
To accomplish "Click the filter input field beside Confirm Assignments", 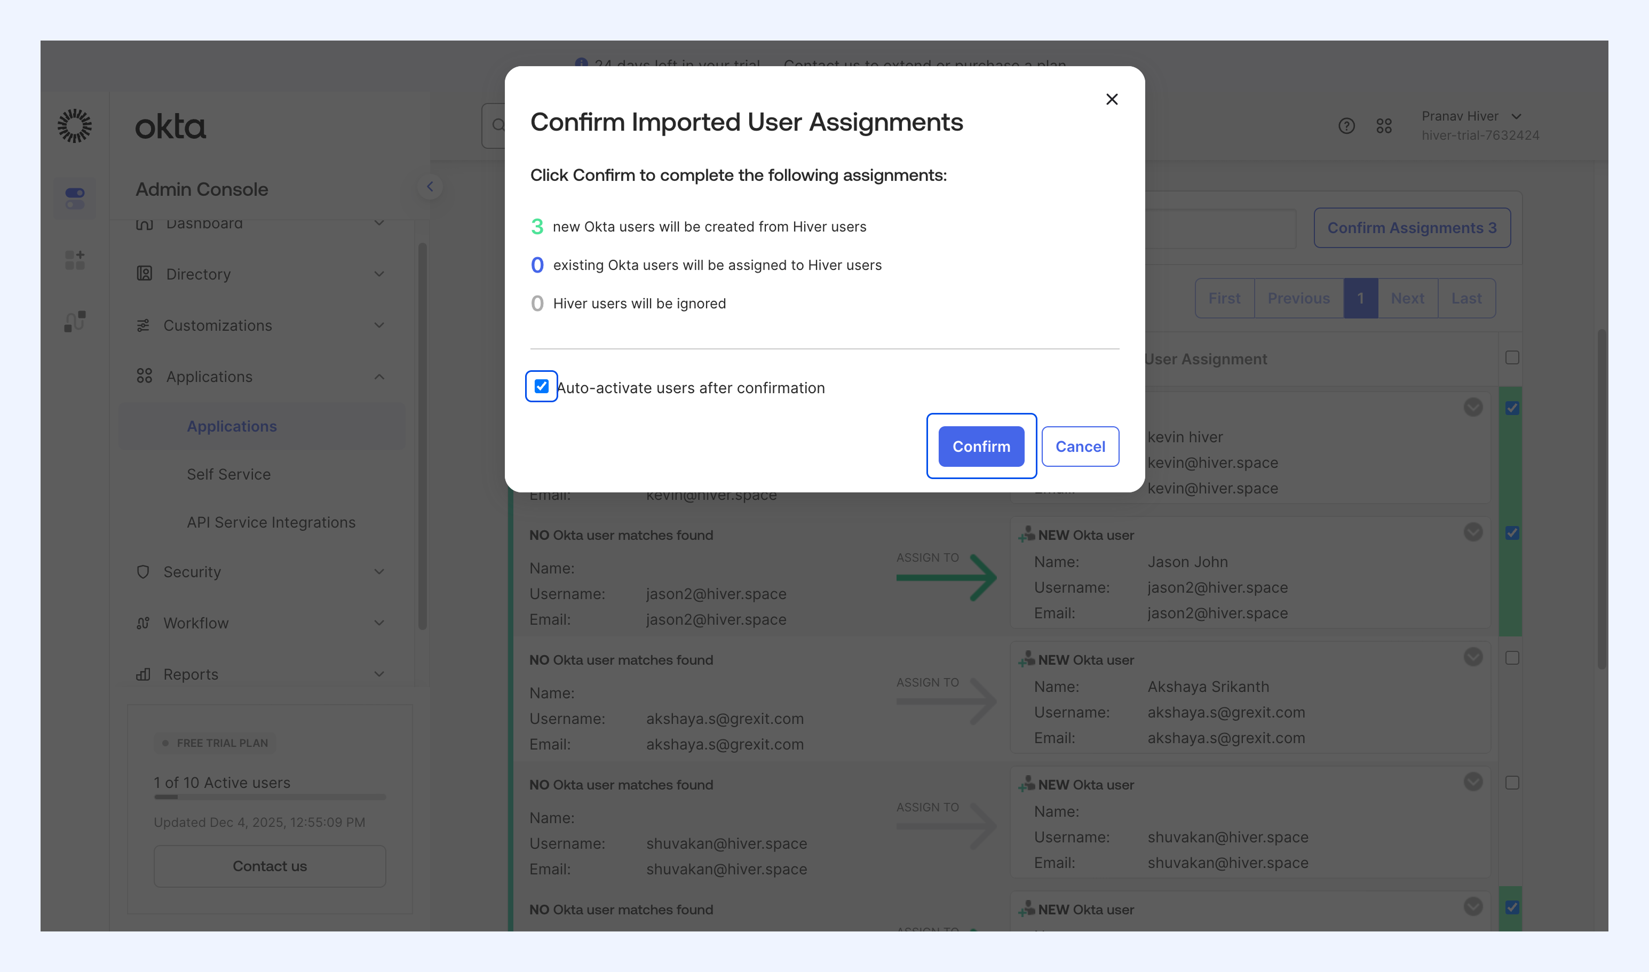I will [1220, 228].
